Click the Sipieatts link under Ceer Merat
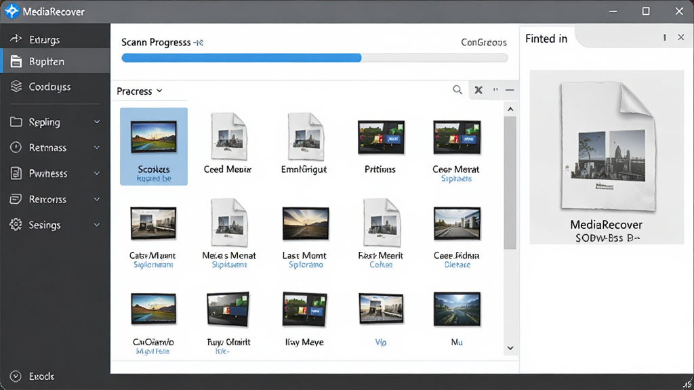 pos(456,179)
